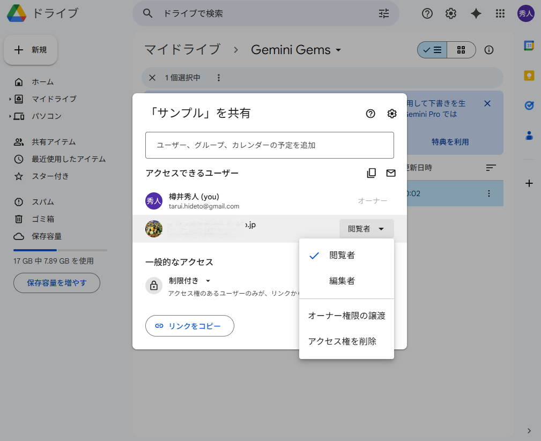Copy the sharing link
The height and width of the screenshot is (441, 541).
[x=189, y=325]
